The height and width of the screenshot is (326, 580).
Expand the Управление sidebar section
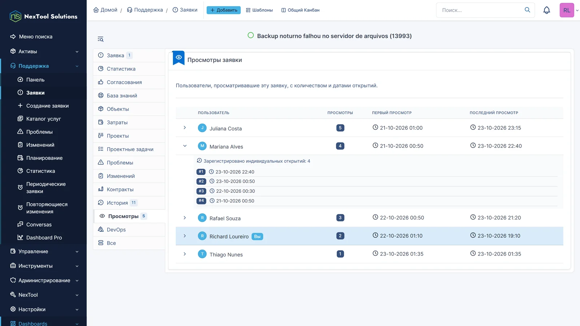pos(43,251)
